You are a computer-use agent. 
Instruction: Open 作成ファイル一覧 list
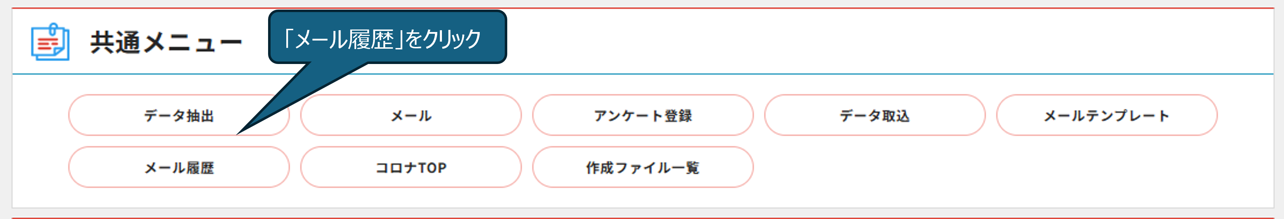pos(643,167)
